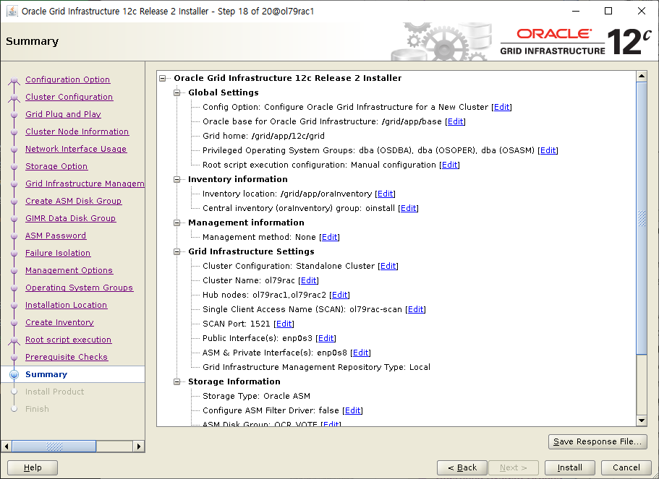Jump to Network Interface Usage step
Viewport: 659px width, 479px height.
(76, 149)
